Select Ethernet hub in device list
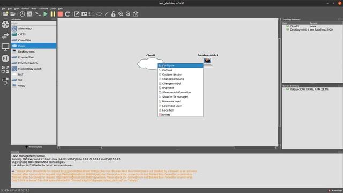343x193 pixels. (x=33, y=57)
